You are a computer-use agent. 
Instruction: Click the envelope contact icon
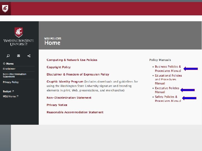(x=19, y=56)
